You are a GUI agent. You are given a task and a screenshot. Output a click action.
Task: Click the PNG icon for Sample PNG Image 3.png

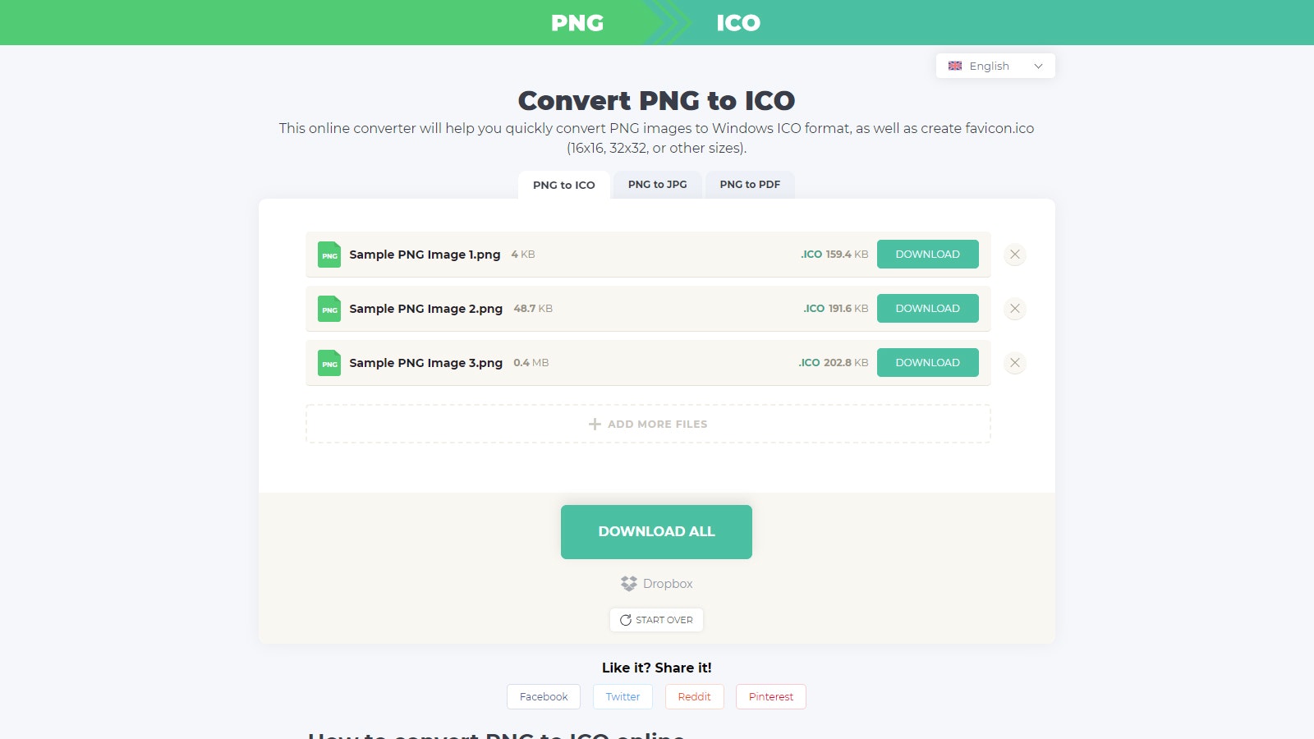(x=328, y=363)
